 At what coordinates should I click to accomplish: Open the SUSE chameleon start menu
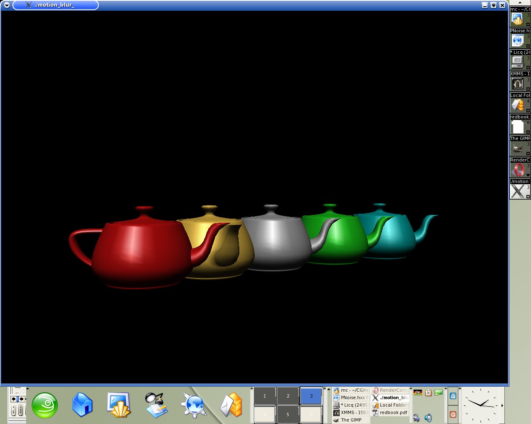(45, 405)
